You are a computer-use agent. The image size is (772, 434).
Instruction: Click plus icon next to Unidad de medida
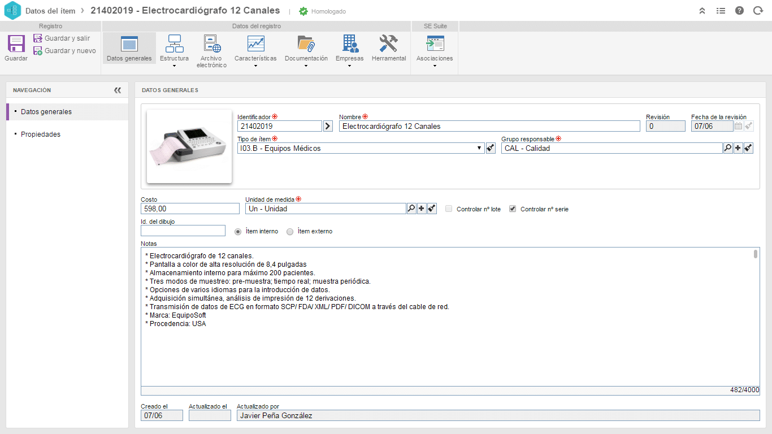click(x=422, y=209)
